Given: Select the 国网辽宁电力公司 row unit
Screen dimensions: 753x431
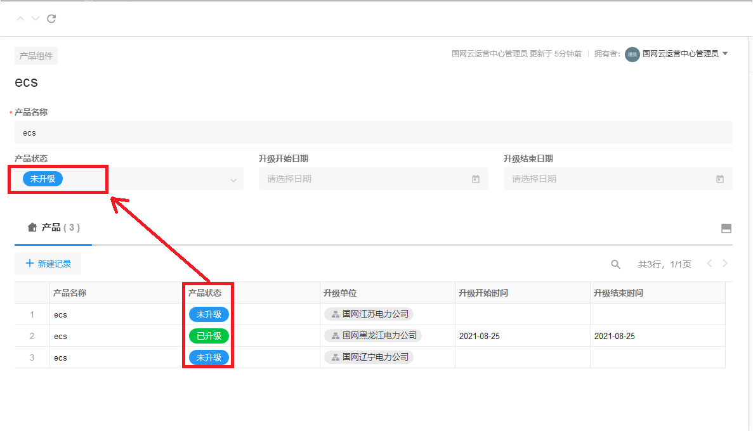Looking at the screenshot, I should (369, 357).
